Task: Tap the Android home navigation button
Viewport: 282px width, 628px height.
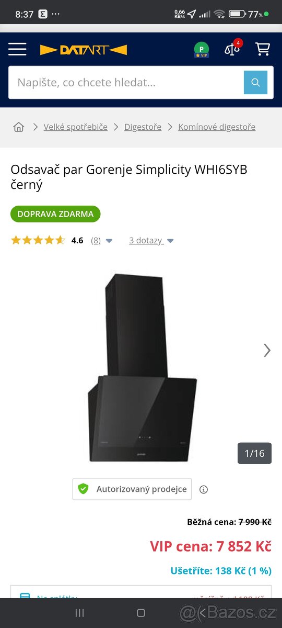Action: [x=141, y=613]
